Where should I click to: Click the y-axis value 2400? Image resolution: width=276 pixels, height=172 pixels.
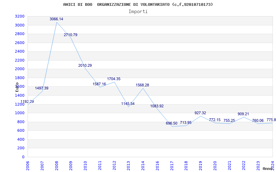tap(20, 52)
